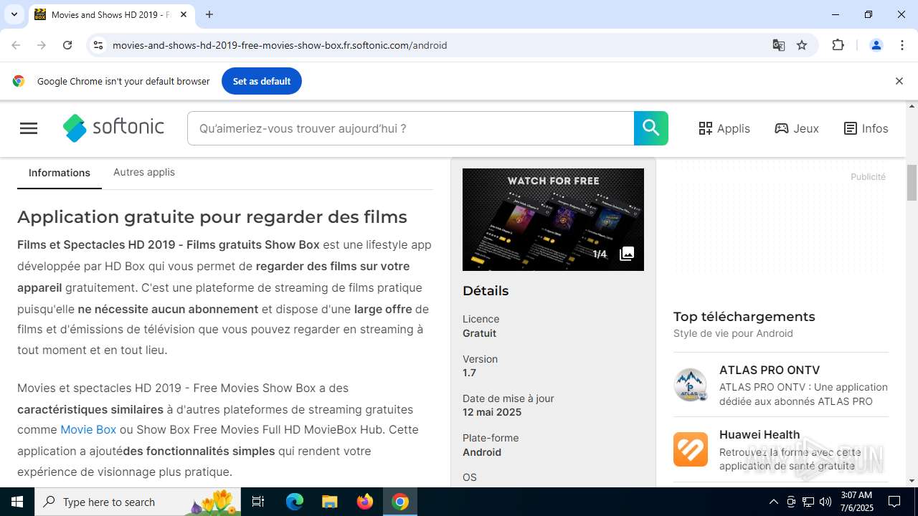Open the volume control in the tray
The width and height of the screenshot is (918, 516).
(825, 502)
